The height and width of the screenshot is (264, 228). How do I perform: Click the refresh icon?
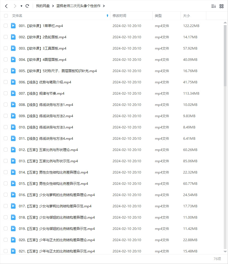pos(27,6)
